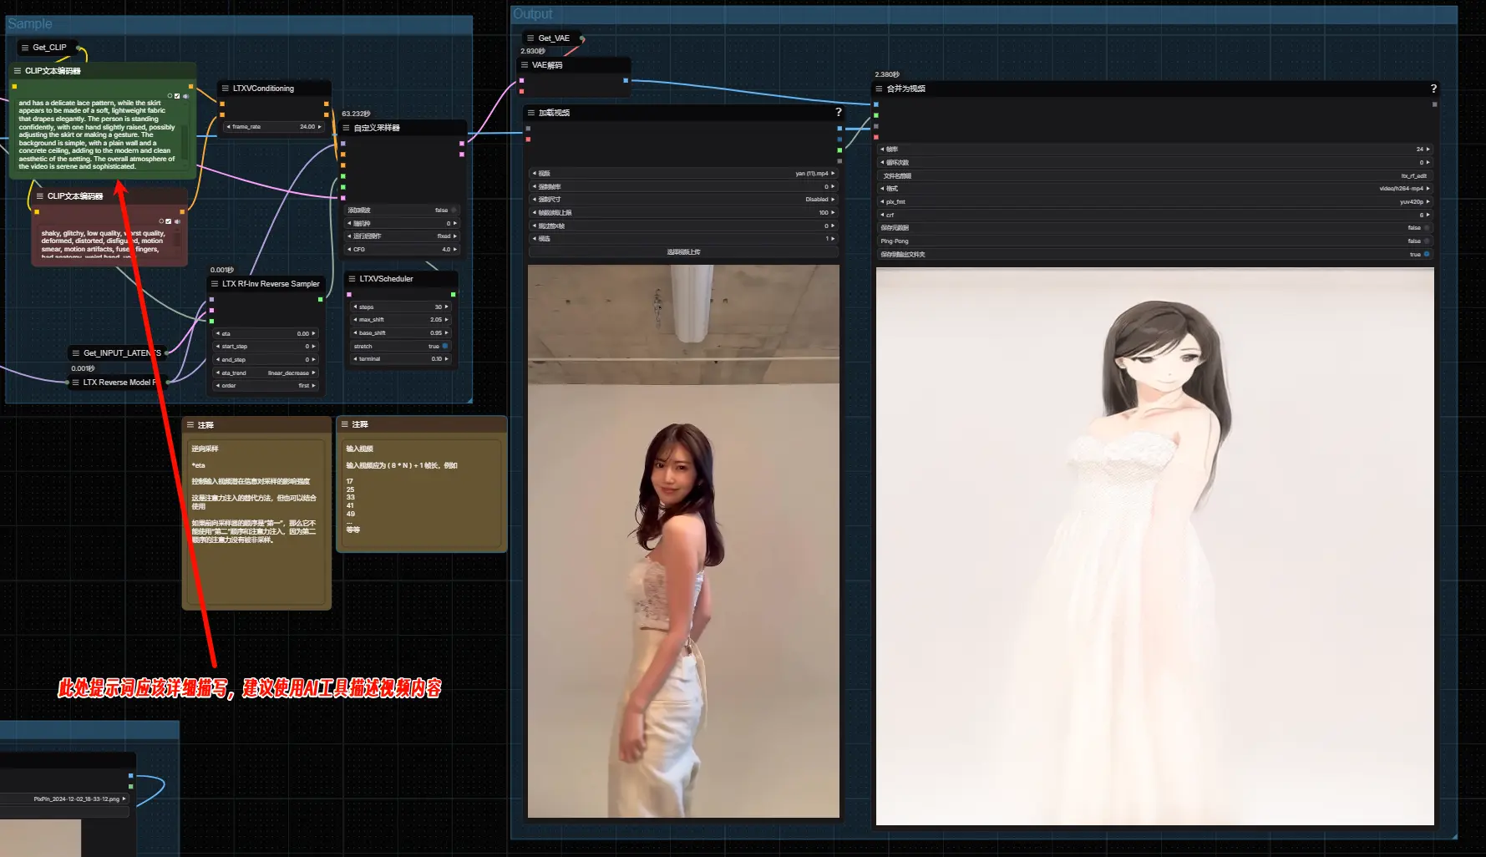Viewport: 1486px width, 857px height.
Task: Click the positive prompt text area
Action: coord(99,135)
